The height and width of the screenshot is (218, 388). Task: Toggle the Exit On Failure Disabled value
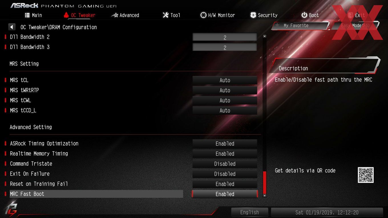(x=225, y=174)
